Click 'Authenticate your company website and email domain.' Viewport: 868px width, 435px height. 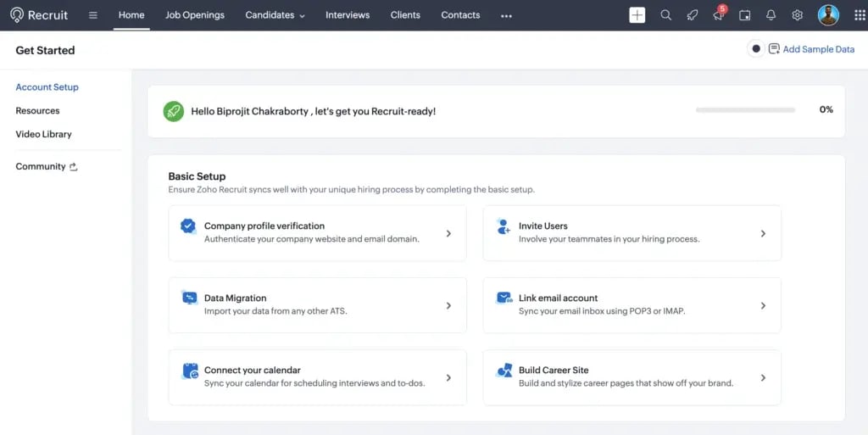pos(312,239)
